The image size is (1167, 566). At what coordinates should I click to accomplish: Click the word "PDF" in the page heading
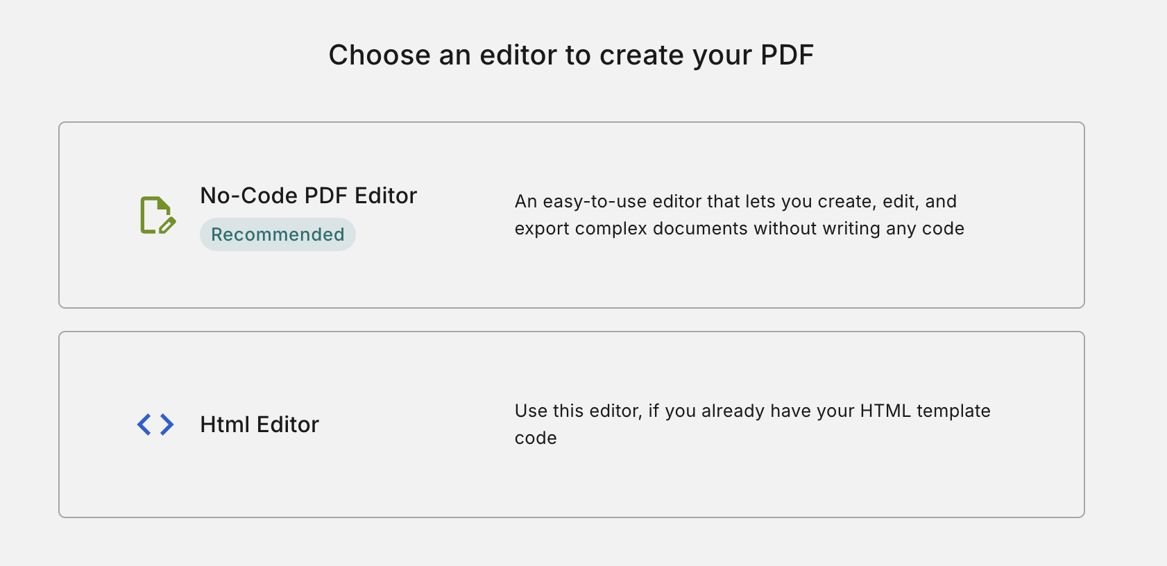click(787, 55)
